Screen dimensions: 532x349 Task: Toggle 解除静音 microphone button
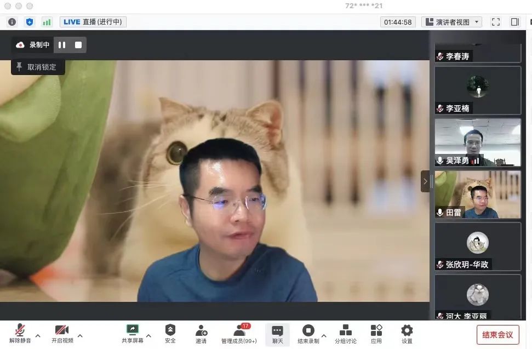tap(20, 333)
